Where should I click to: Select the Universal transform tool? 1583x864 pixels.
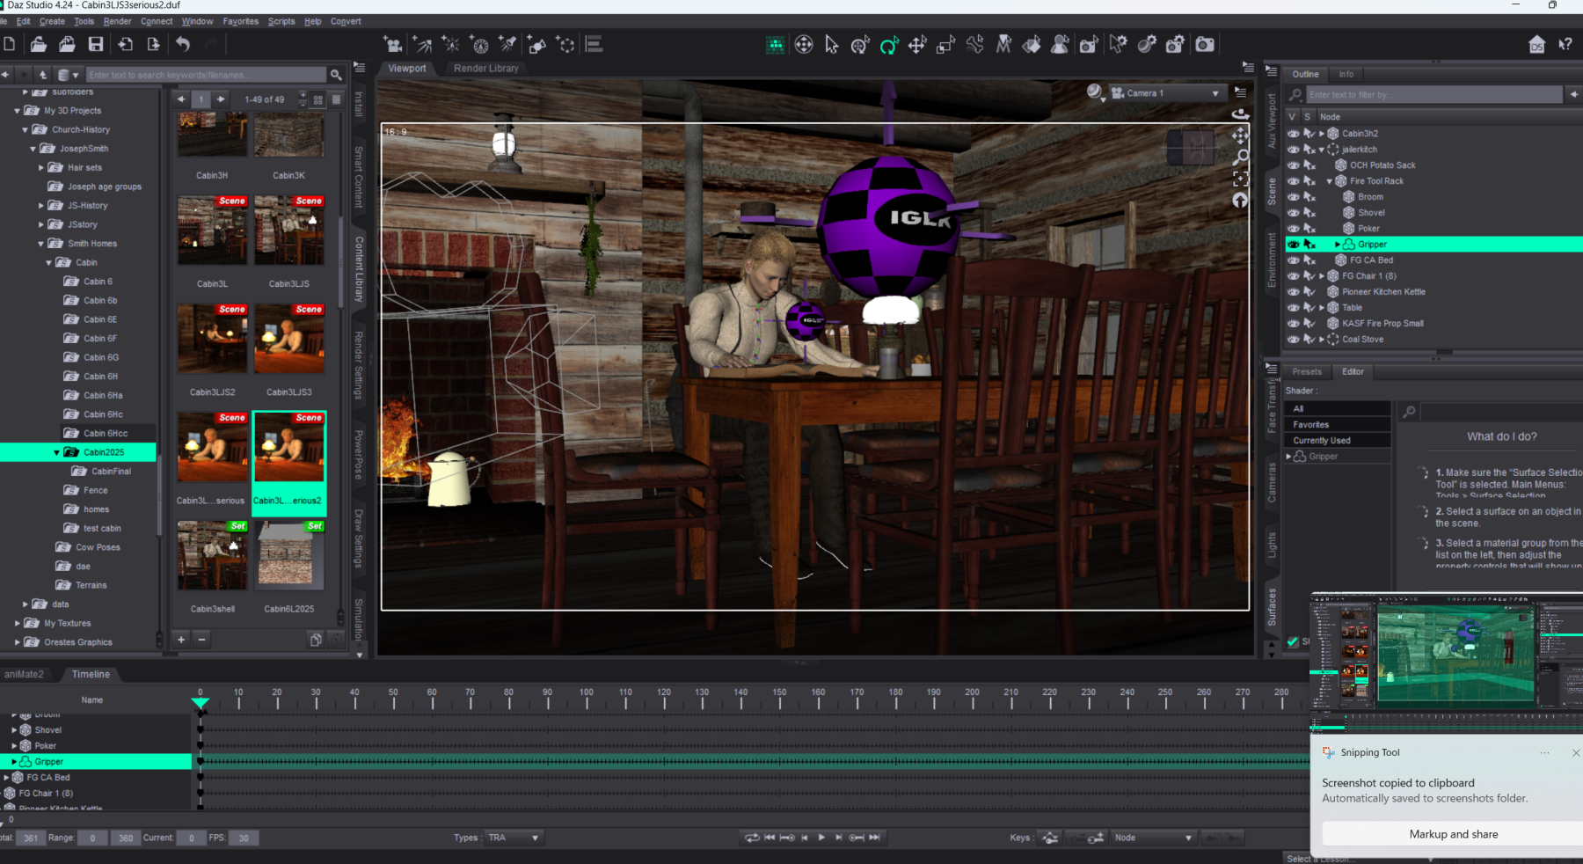pos(860,45)
